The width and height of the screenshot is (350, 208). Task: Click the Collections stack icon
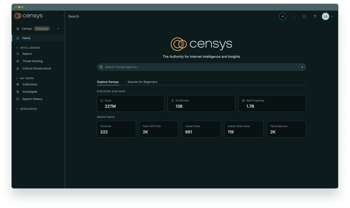18,84
